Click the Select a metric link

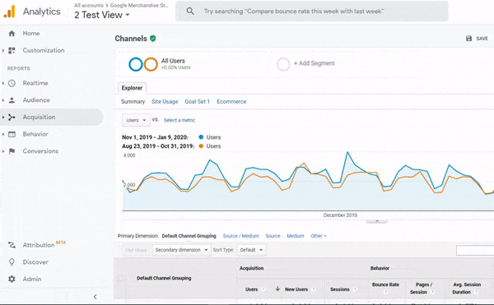click(x=179, y=120)
